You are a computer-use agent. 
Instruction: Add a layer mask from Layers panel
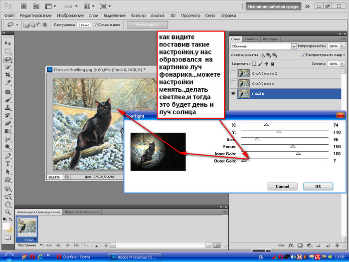click(300, 246)
